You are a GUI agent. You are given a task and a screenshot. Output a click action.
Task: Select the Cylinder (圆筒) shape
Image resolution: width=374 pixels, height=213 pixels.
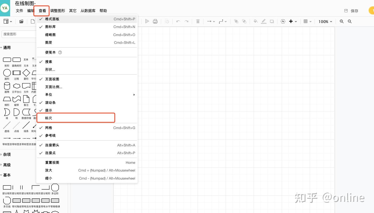pyautogui.click(x=7, y=86)
